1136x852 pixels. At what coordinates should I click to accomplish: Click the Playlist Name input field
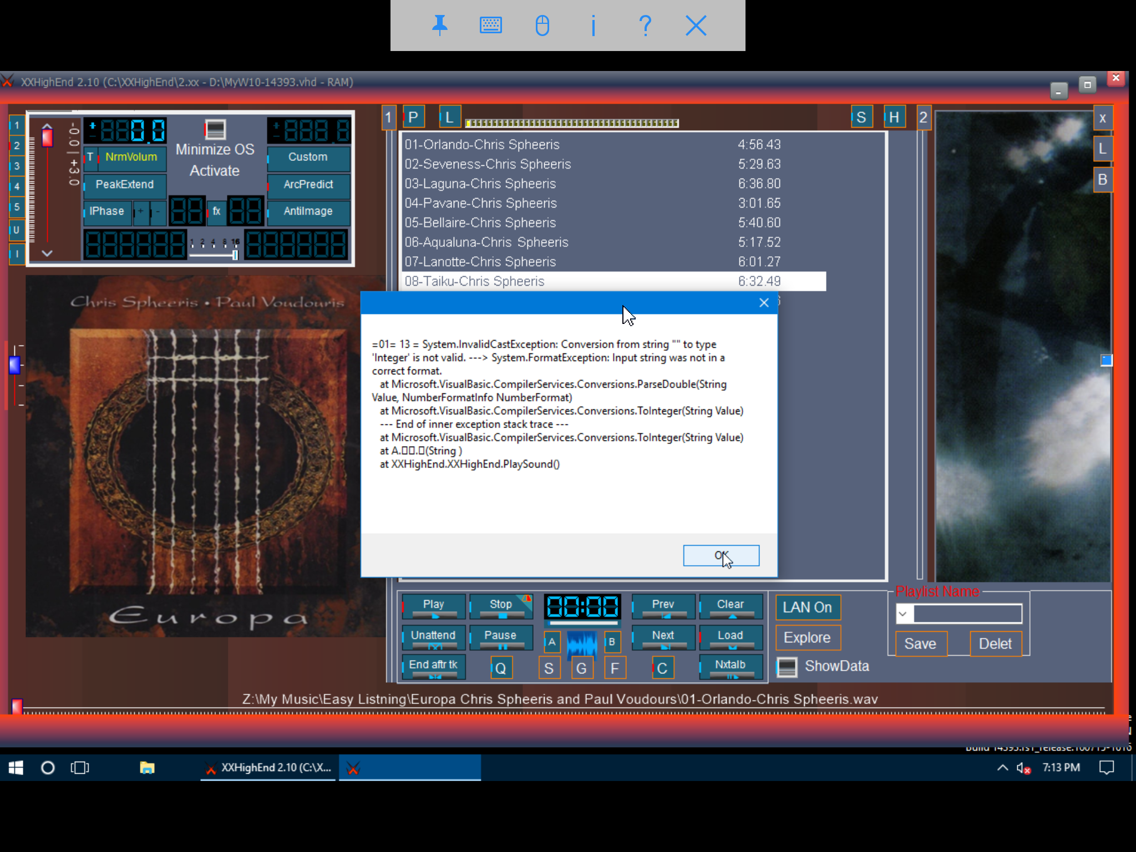[x=967, y=613]
